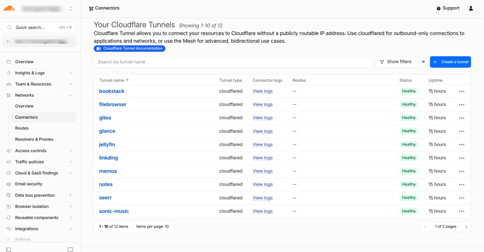
Task: Expand Team & Resources chevron
Action: [x=71, y=84]
